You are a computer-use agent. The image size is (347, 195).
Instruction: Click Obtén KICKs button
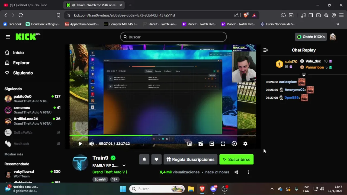click(x=311, y=37)
